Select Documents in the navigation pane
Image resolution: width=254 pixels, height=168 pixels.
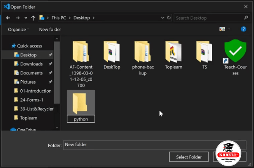[x=28, y=73]
